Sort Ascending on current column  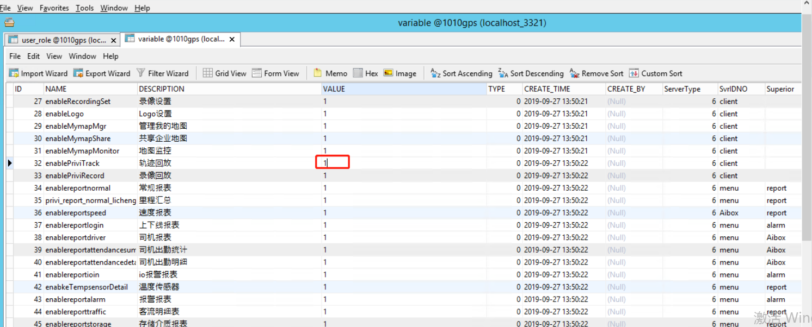(x=462, y=73)
